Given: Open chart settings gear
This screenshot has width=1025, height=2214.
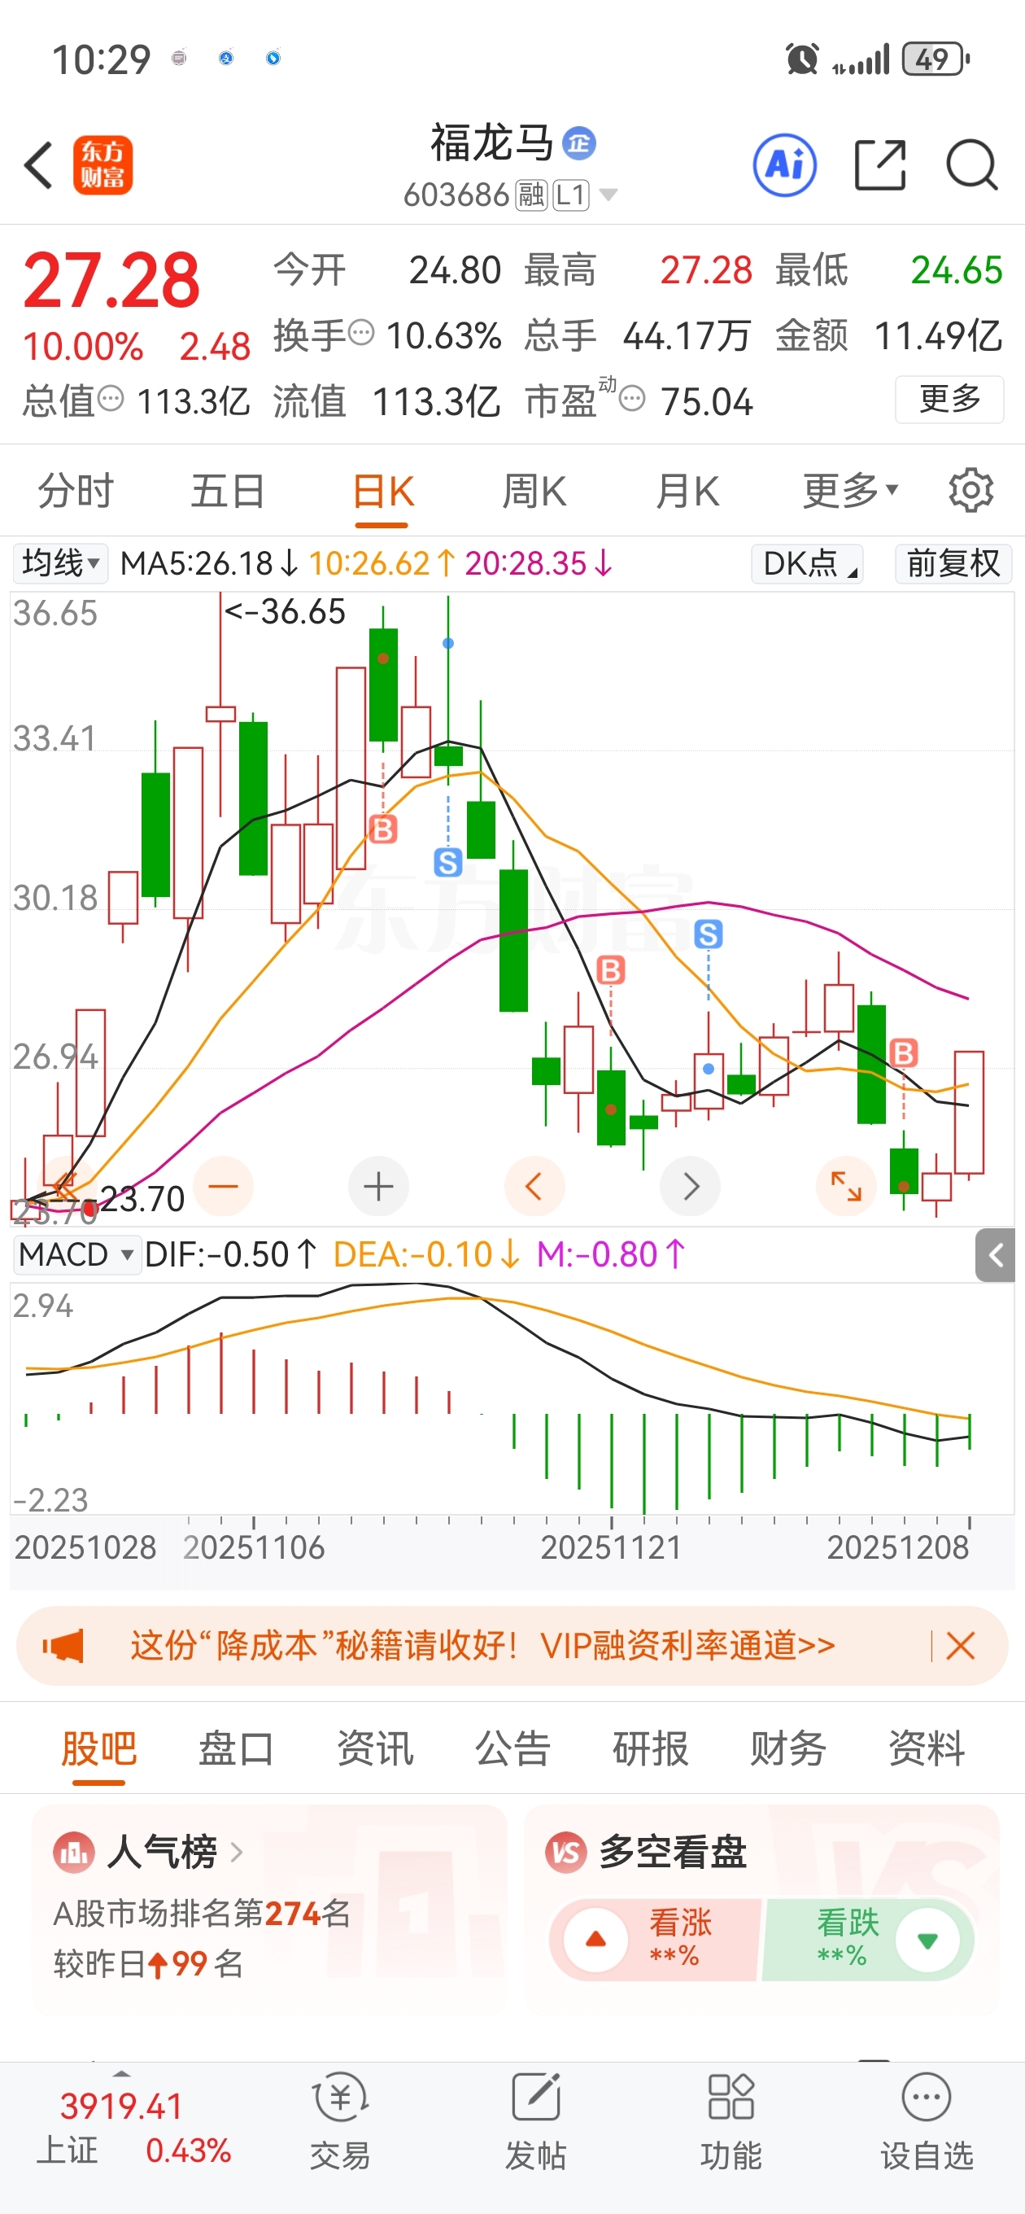Looking at the screenshot, I should pos(970,491).
